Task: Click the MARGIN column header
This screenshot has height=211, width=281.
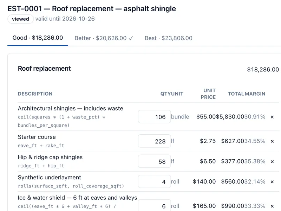Action: 255,94
